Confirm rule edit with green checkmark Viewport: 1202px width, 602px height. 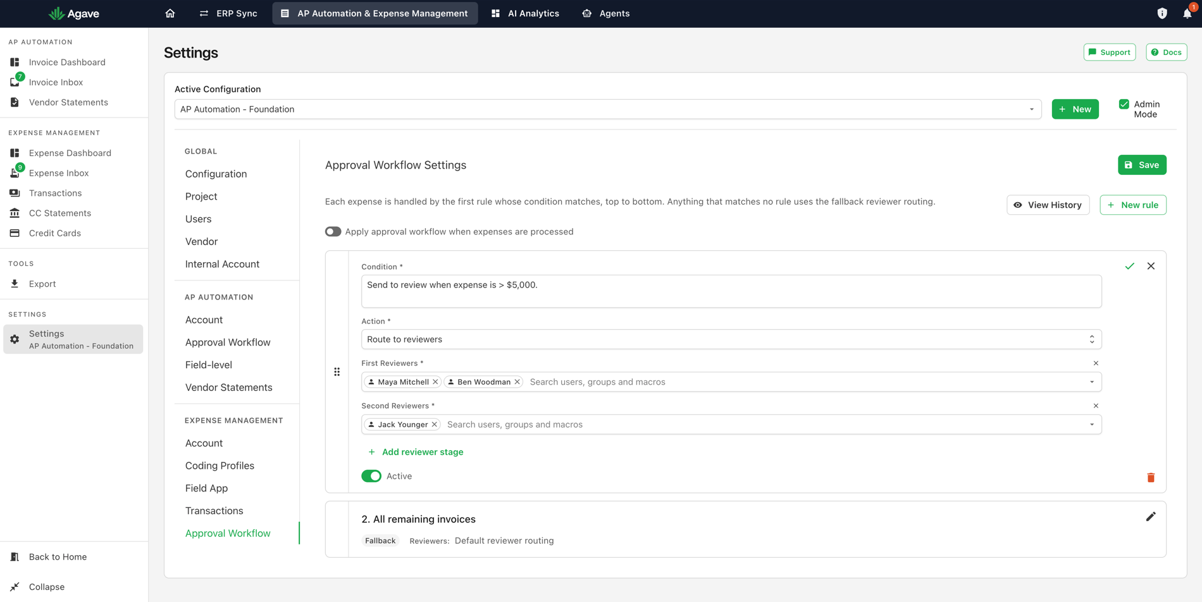(x=1130, y=266)
